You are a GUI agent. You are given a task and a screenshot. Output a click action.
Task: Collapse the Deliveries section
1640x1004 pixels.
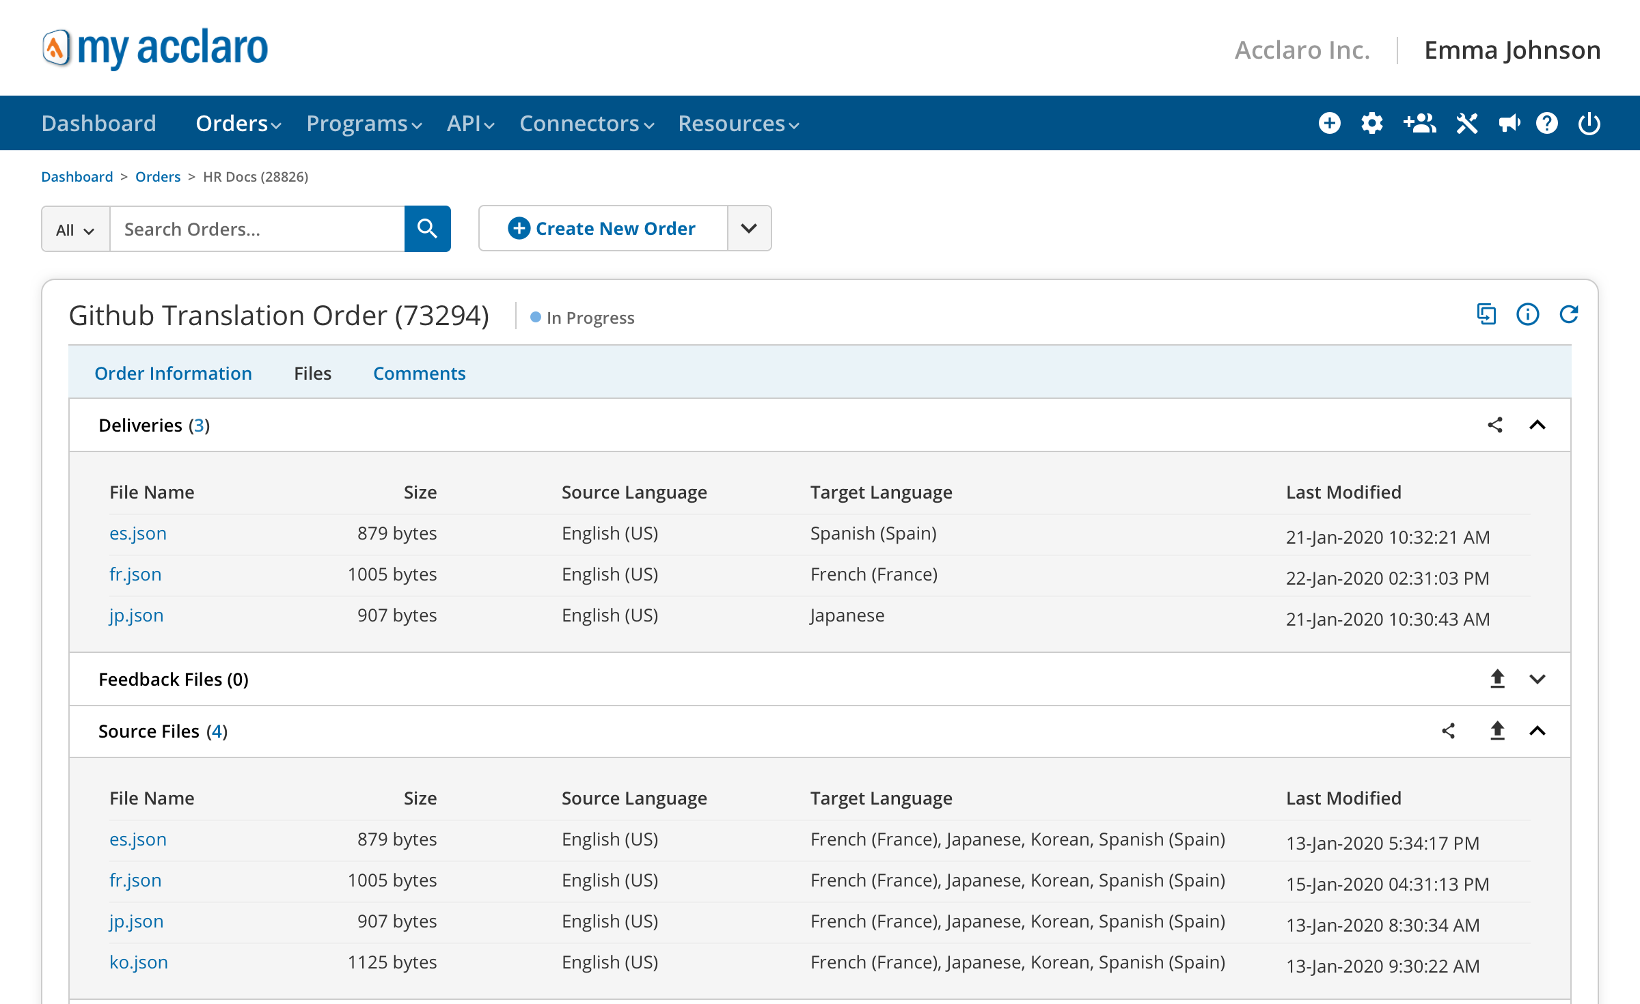tap(1537, 425)
